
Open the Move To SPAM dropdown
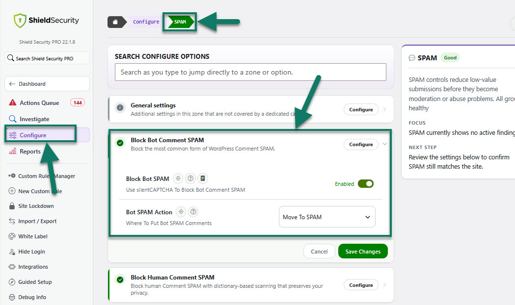pos(327,217)
